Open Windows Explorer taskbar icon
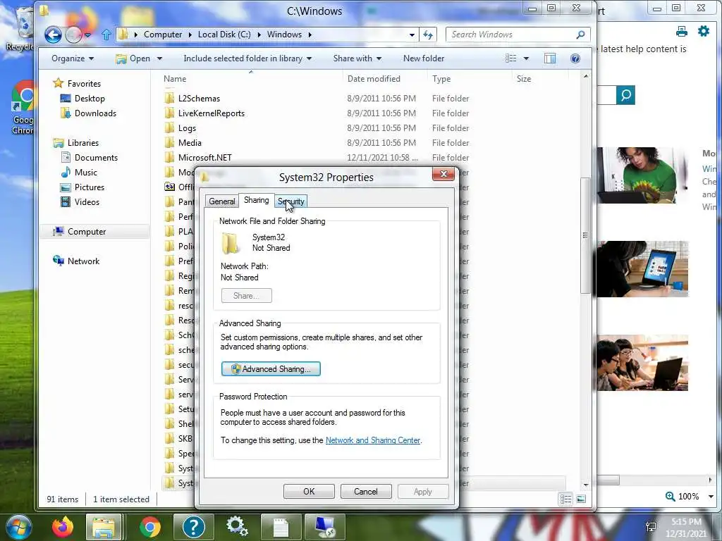 [x=104, y=527]
